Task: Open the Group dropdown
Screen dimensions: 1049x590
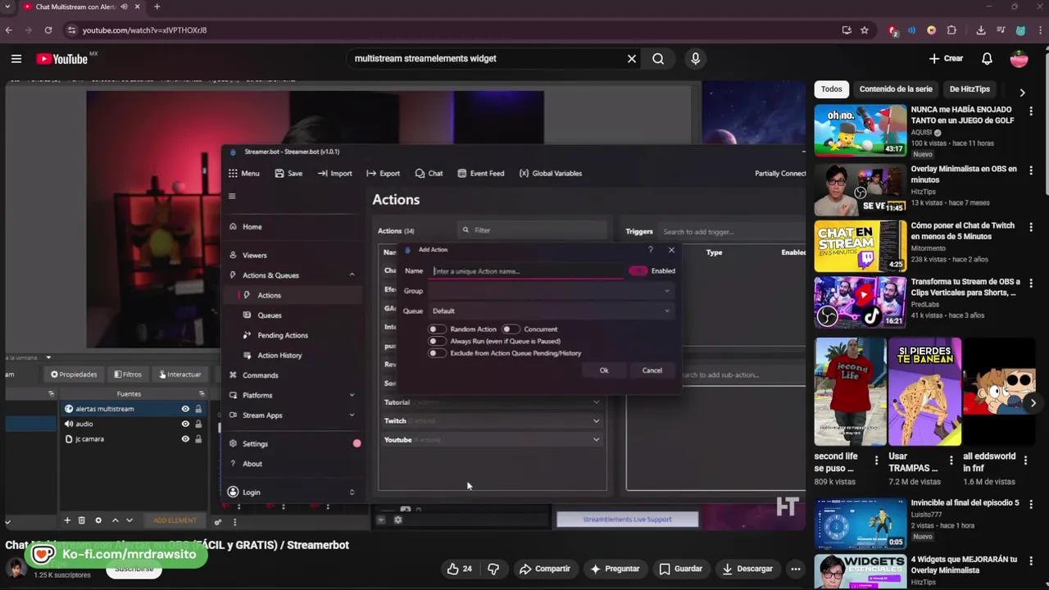Action: 551,291
